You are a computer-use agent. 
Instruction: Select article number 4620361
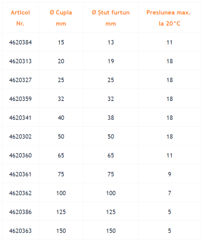(20, 174)
